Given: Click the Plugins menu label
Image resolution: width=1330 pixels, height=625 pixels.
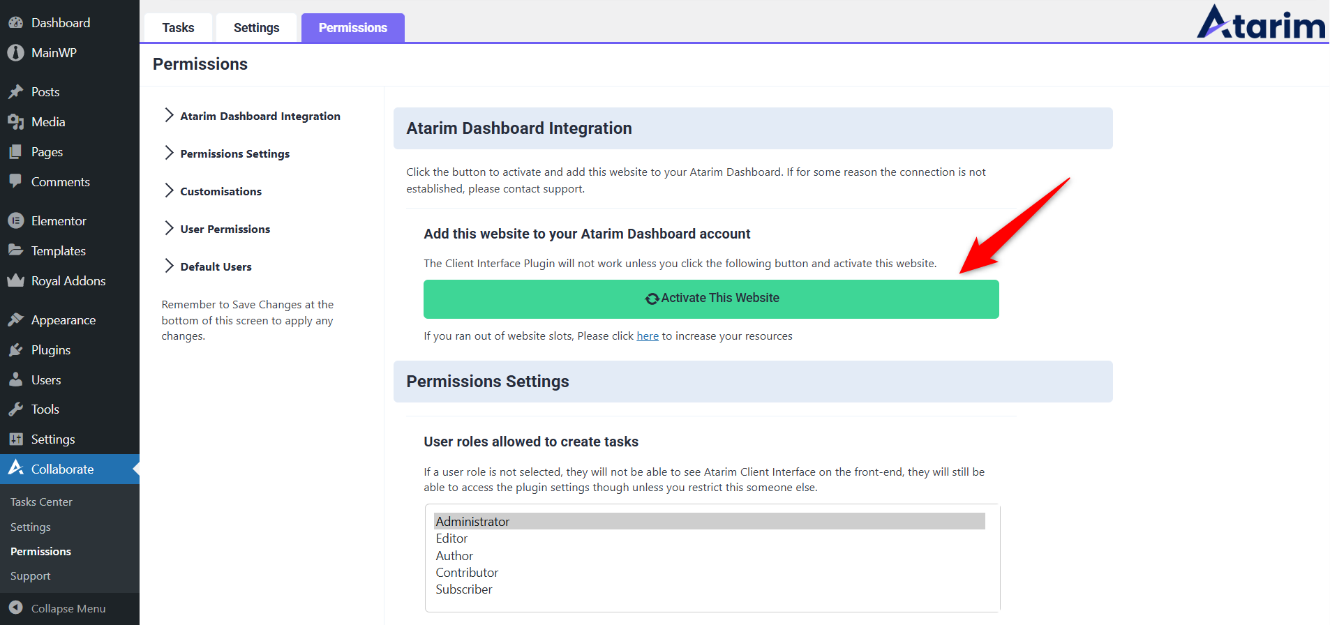Looking at the screenshot, I should pyautogui.click(x=51, y=349).
